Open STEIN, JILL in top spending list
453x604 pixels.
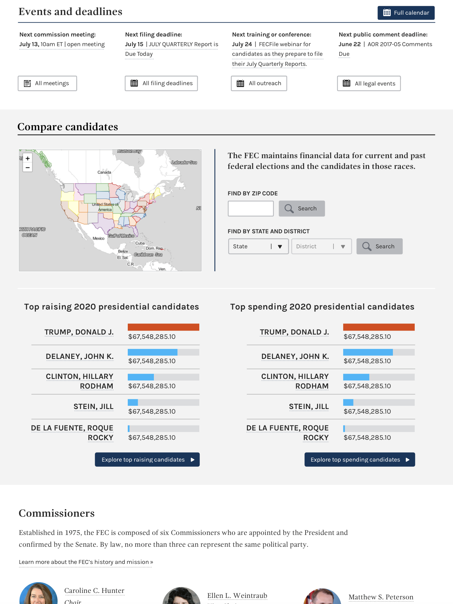tap(309, 406)
